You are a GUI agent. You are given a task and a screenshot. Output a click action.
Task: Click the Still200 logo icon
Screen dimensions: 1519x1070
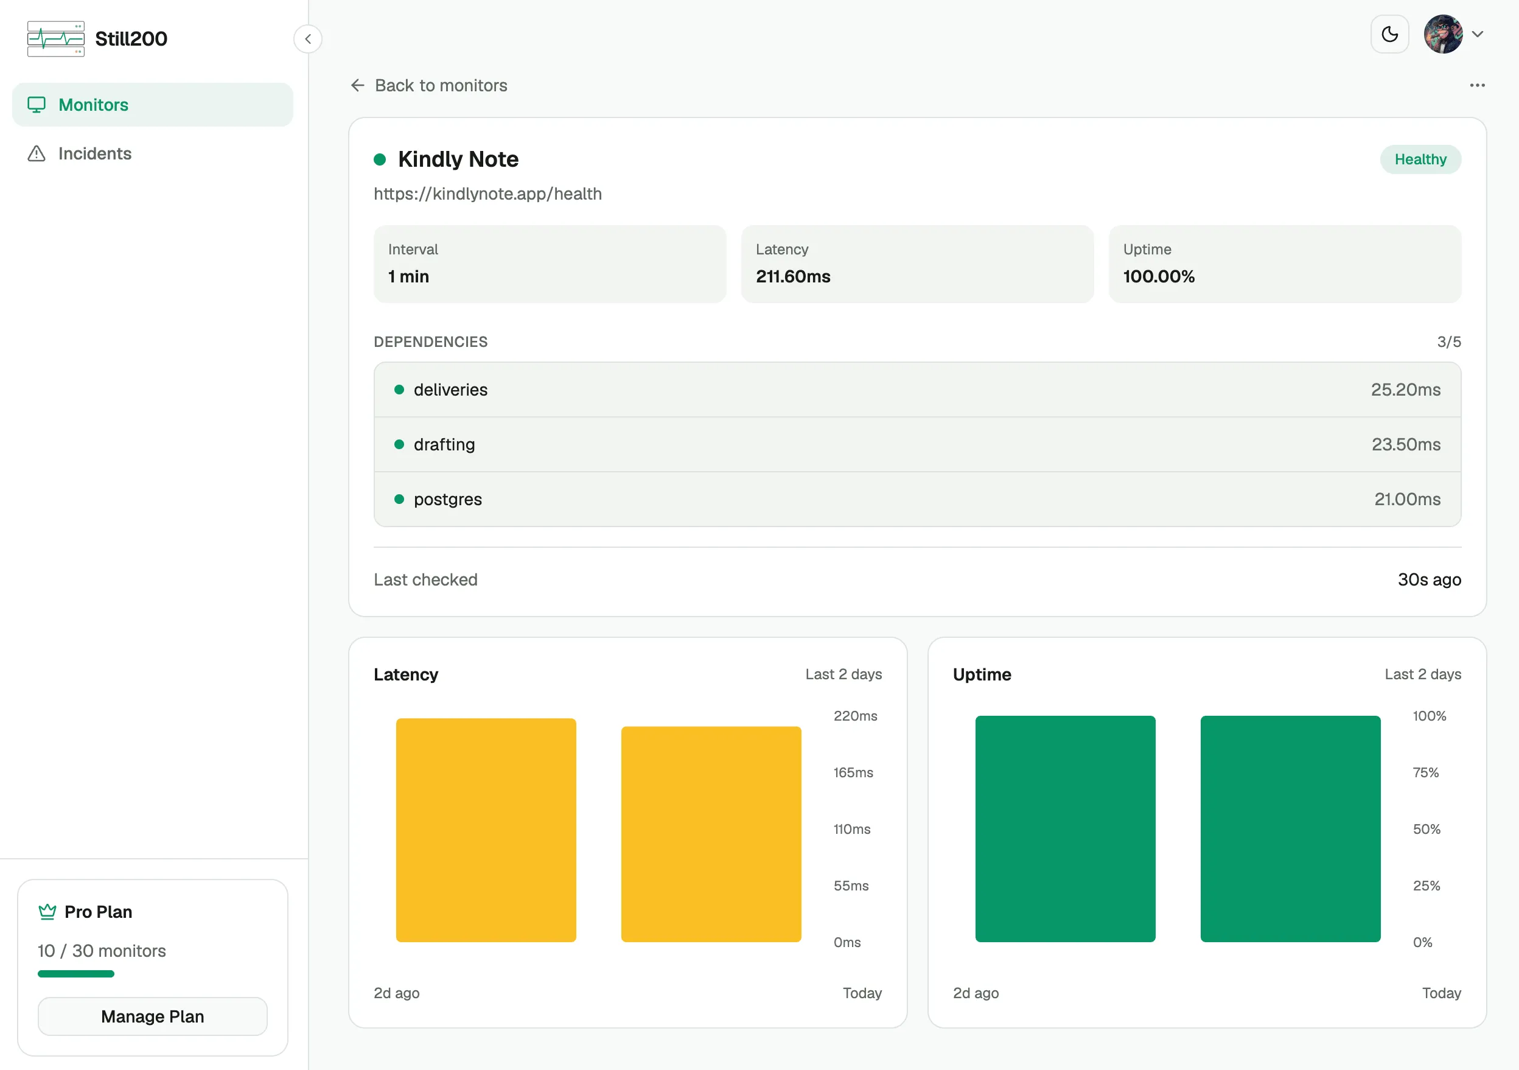pyautogui.click(x=55, y=38)
